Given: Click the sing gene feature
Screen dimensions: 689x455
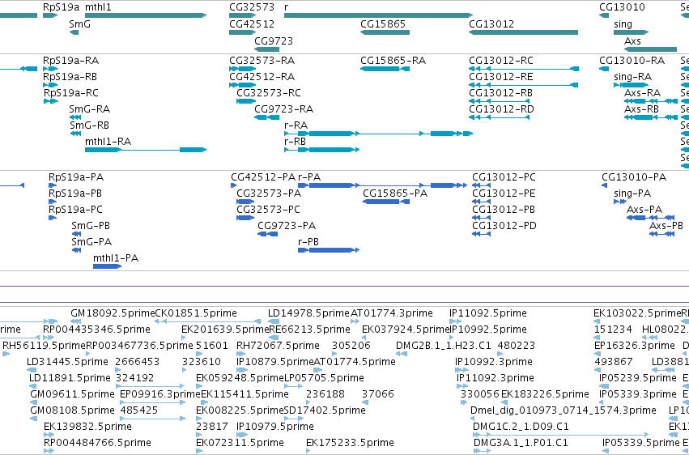Looking at the screenshot, I should click(631, 32).
